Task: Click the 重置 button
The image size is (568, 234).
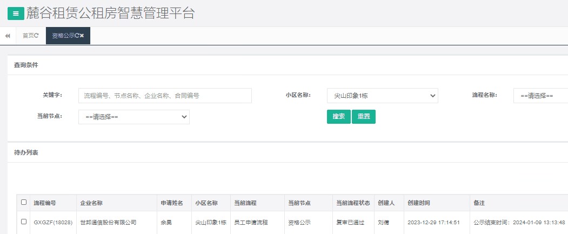Action: tap(364, 117)
